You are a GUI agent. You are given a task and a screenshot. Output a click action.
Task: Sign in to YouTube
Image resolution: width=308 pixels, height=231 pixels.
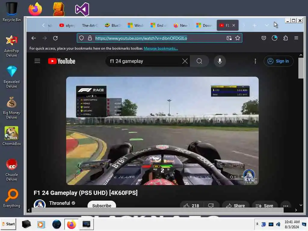279,61
